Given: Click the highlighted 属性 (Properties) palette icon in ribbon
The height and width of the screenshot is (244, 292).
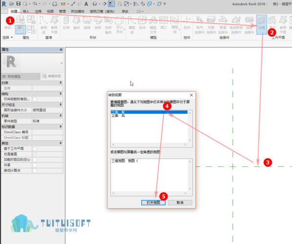Looking at the screenshot, I should [x=21, y=30].
